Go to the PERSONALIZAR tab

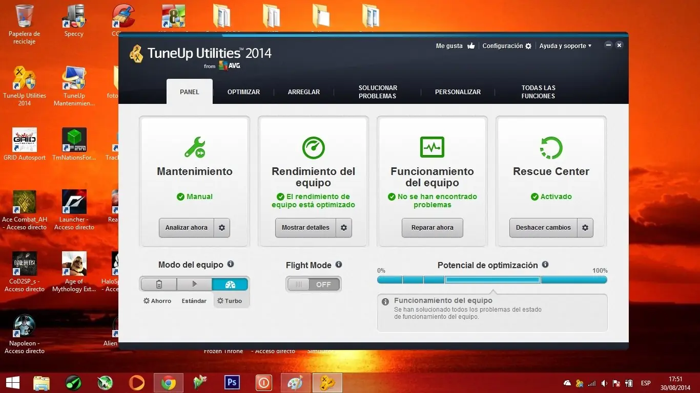pos(458,92)
